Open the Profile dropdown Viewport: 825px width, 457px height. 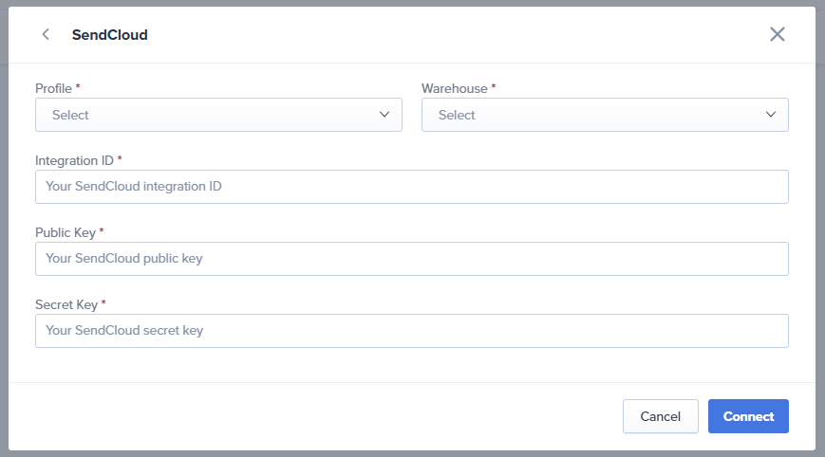(219, 115)
